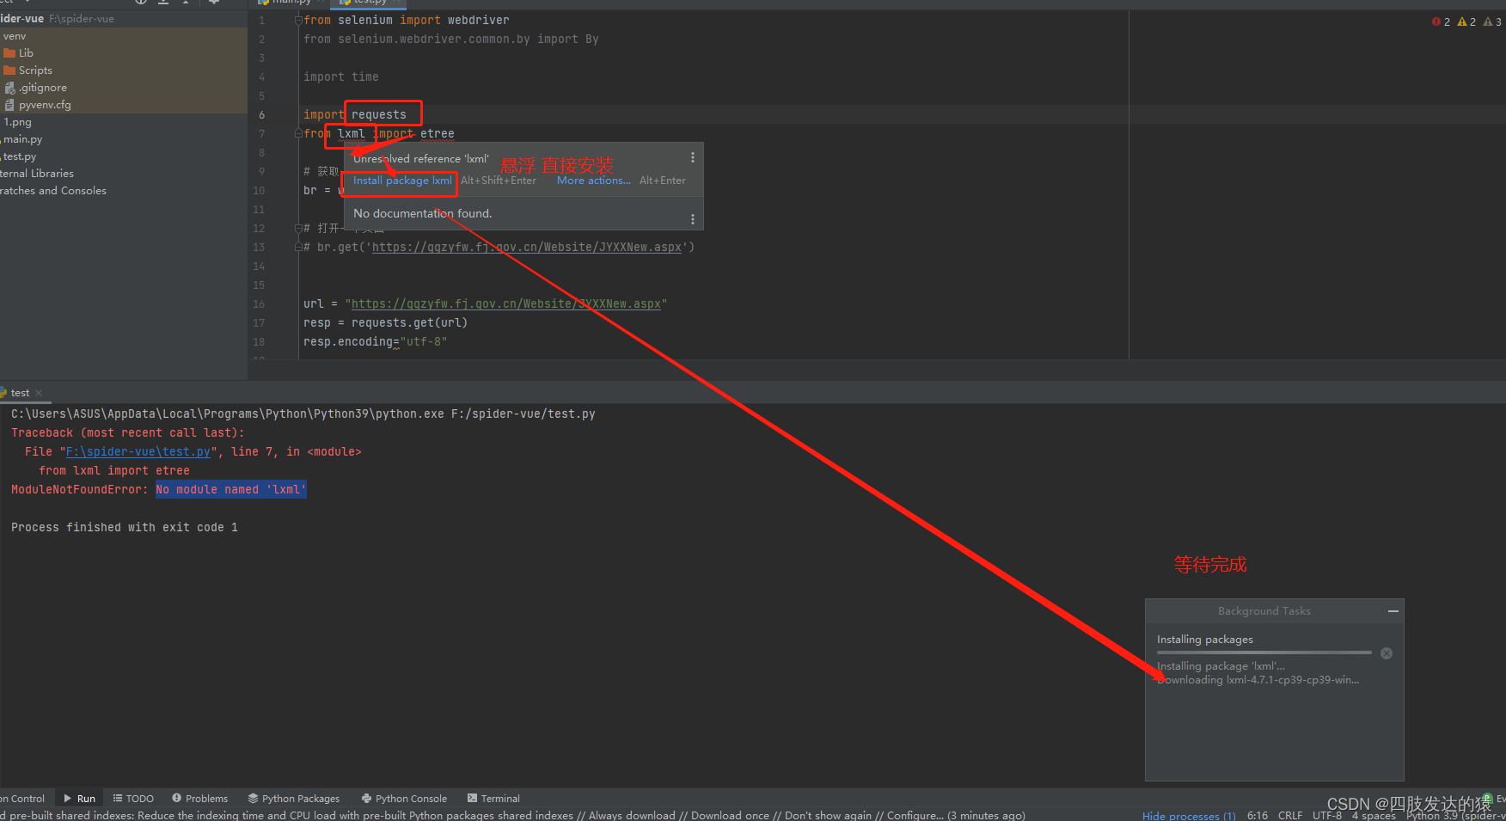Click the Downloading lxml-4.7.1 status text
Image resolution: width=1506 pixels, height=821 pixels.
point(1258,680)
